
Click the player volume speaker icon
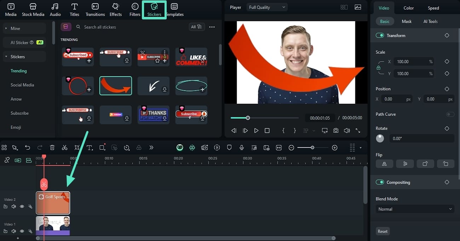pos(347,131)
